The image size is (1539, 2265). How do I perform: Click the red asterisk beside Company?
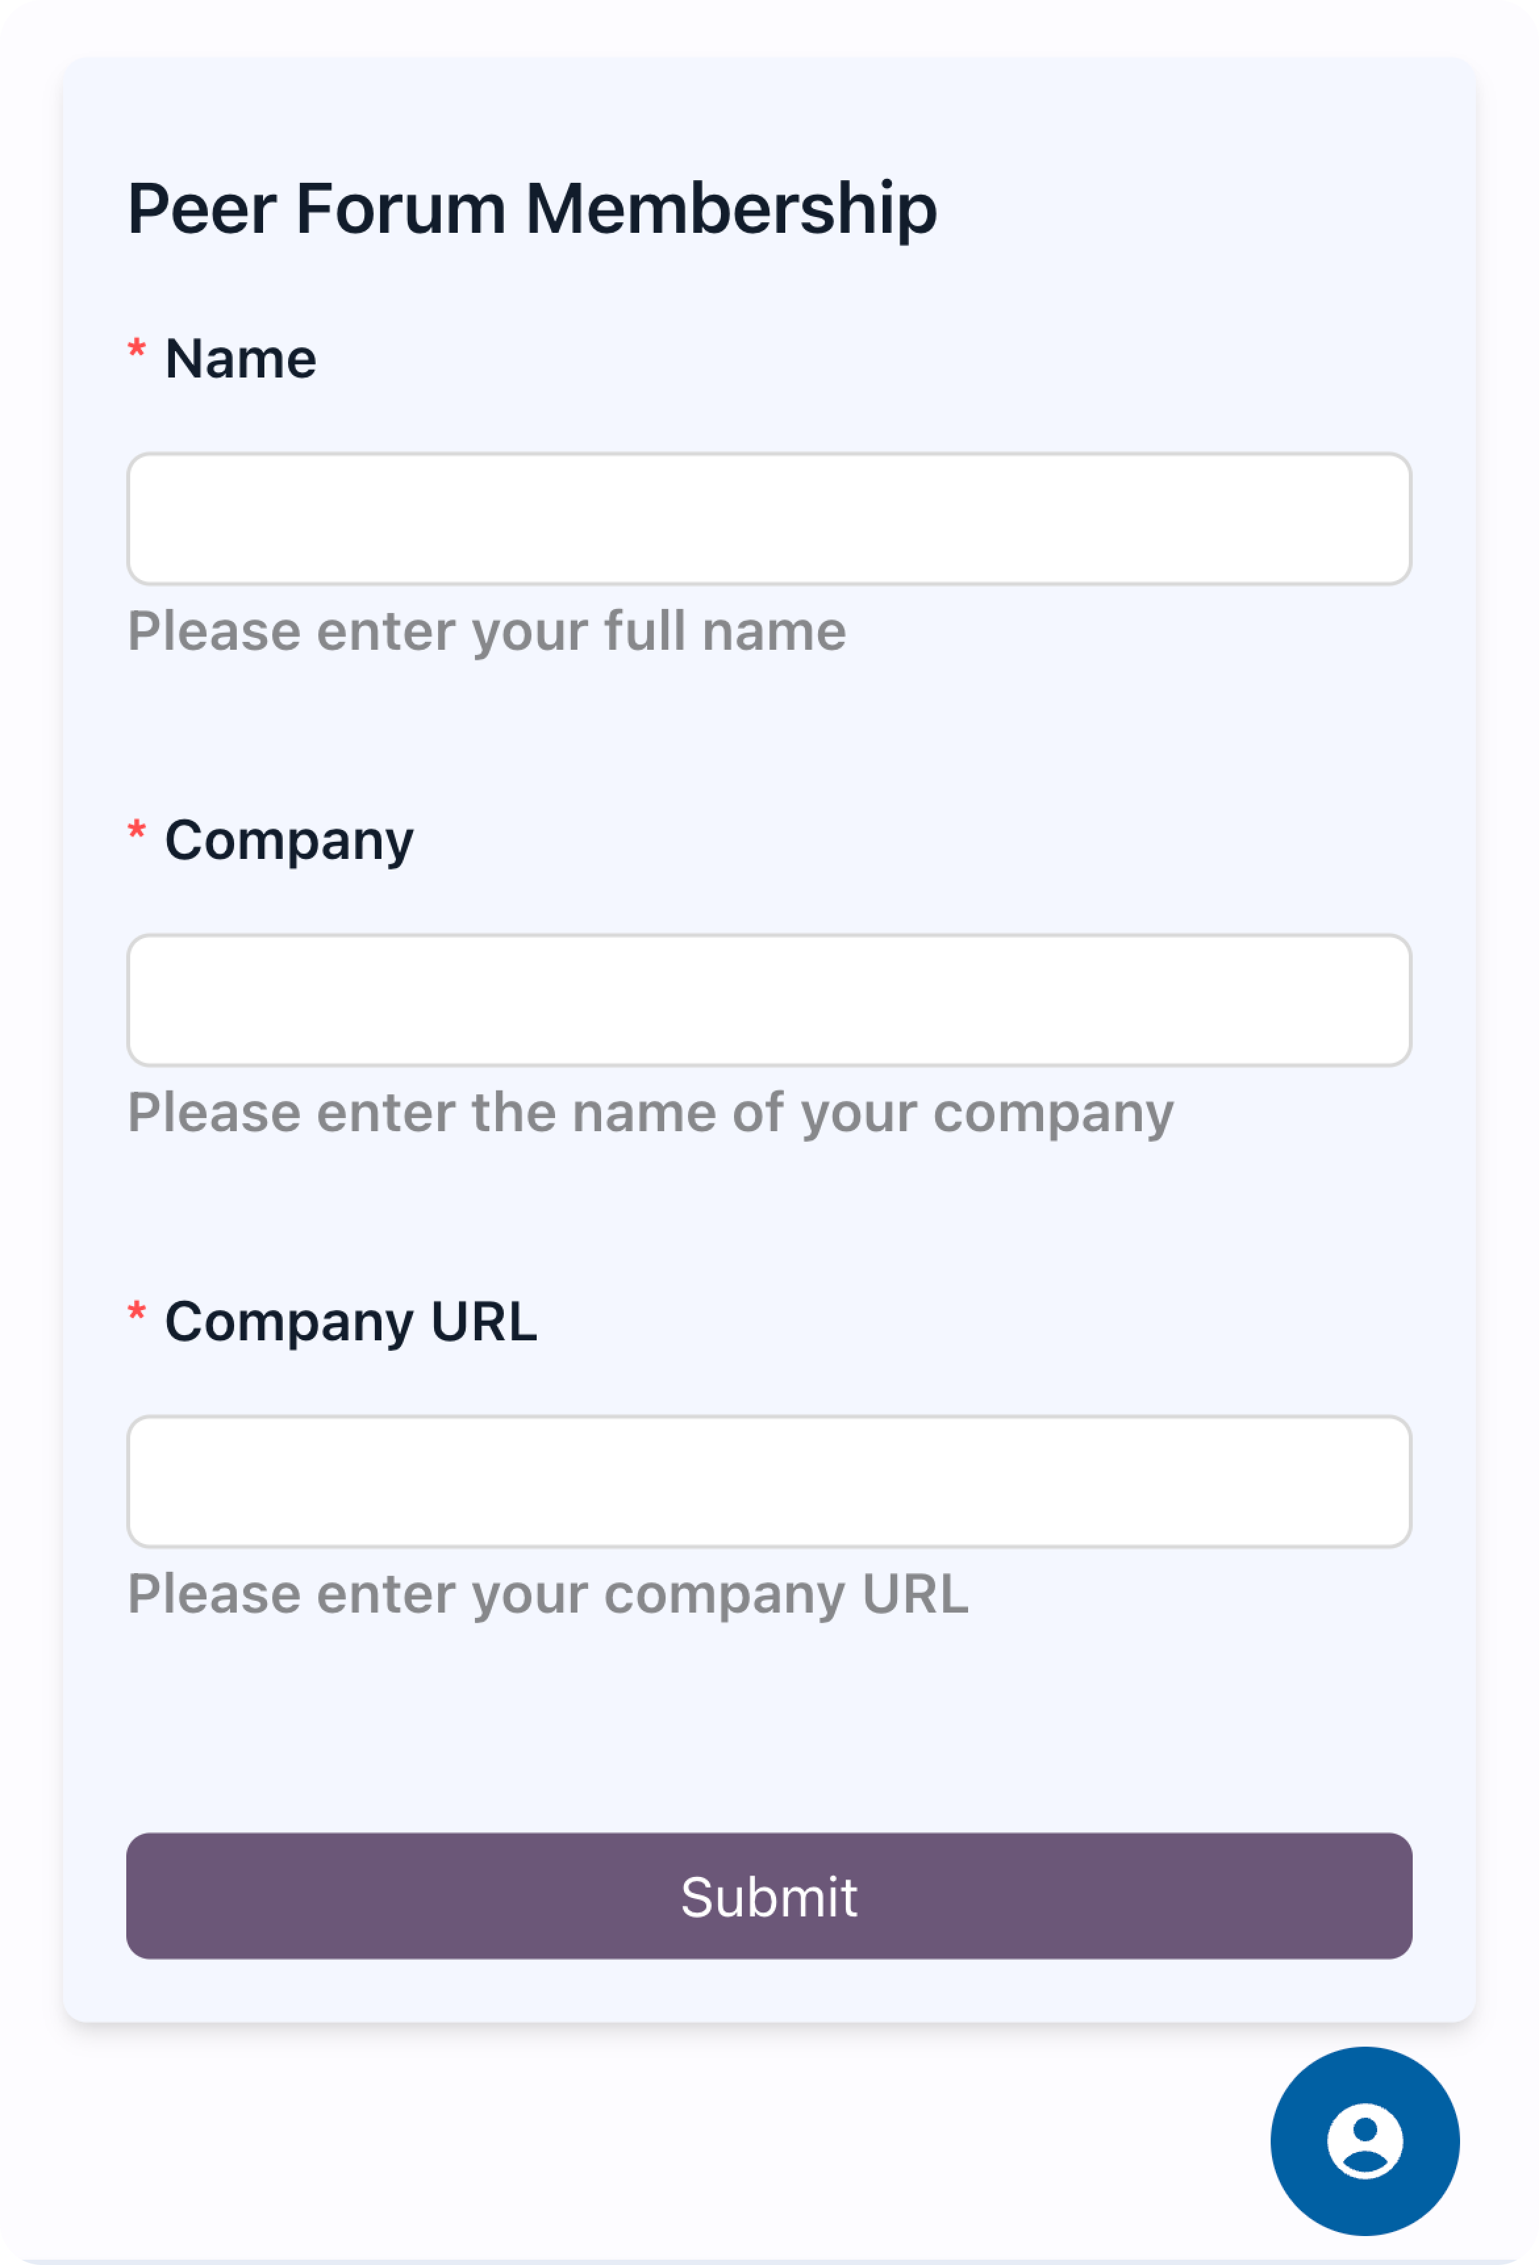pyautogui.click(x=137, y=831)
